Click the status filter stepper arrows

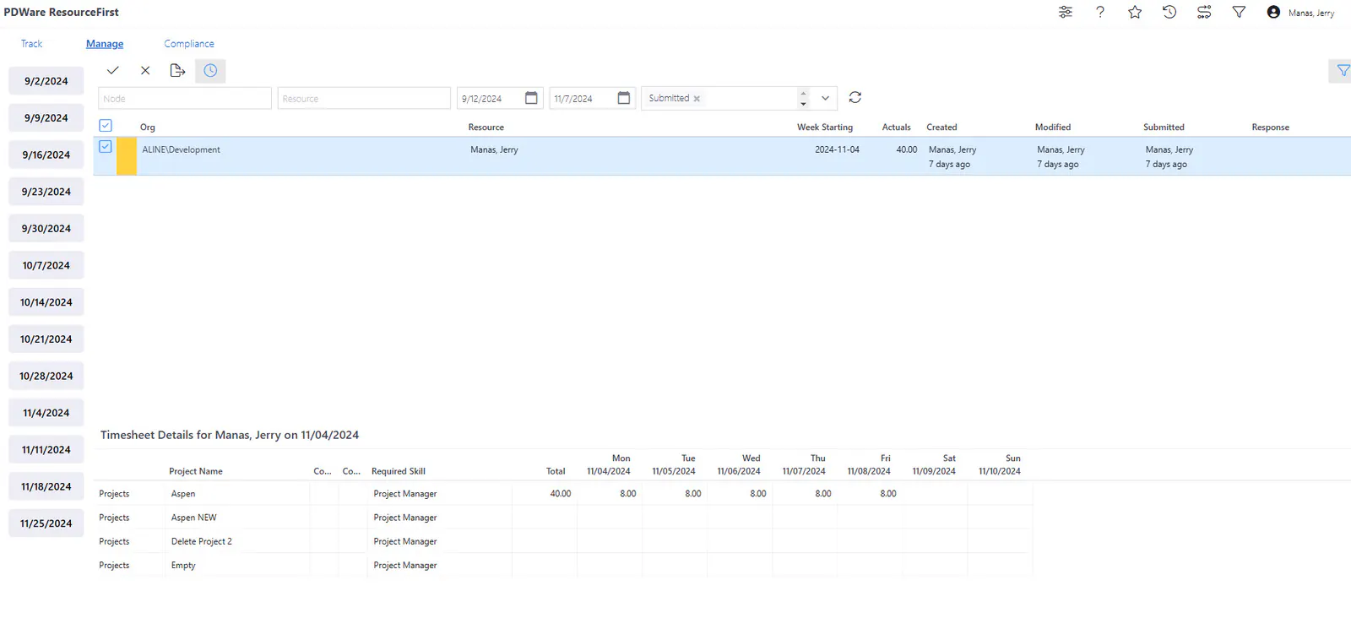[803, 98]
